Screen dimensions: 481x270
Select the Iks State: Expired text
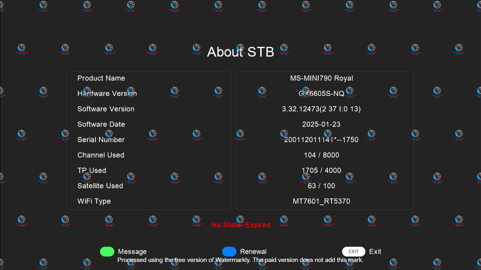[x=241, y=225]
